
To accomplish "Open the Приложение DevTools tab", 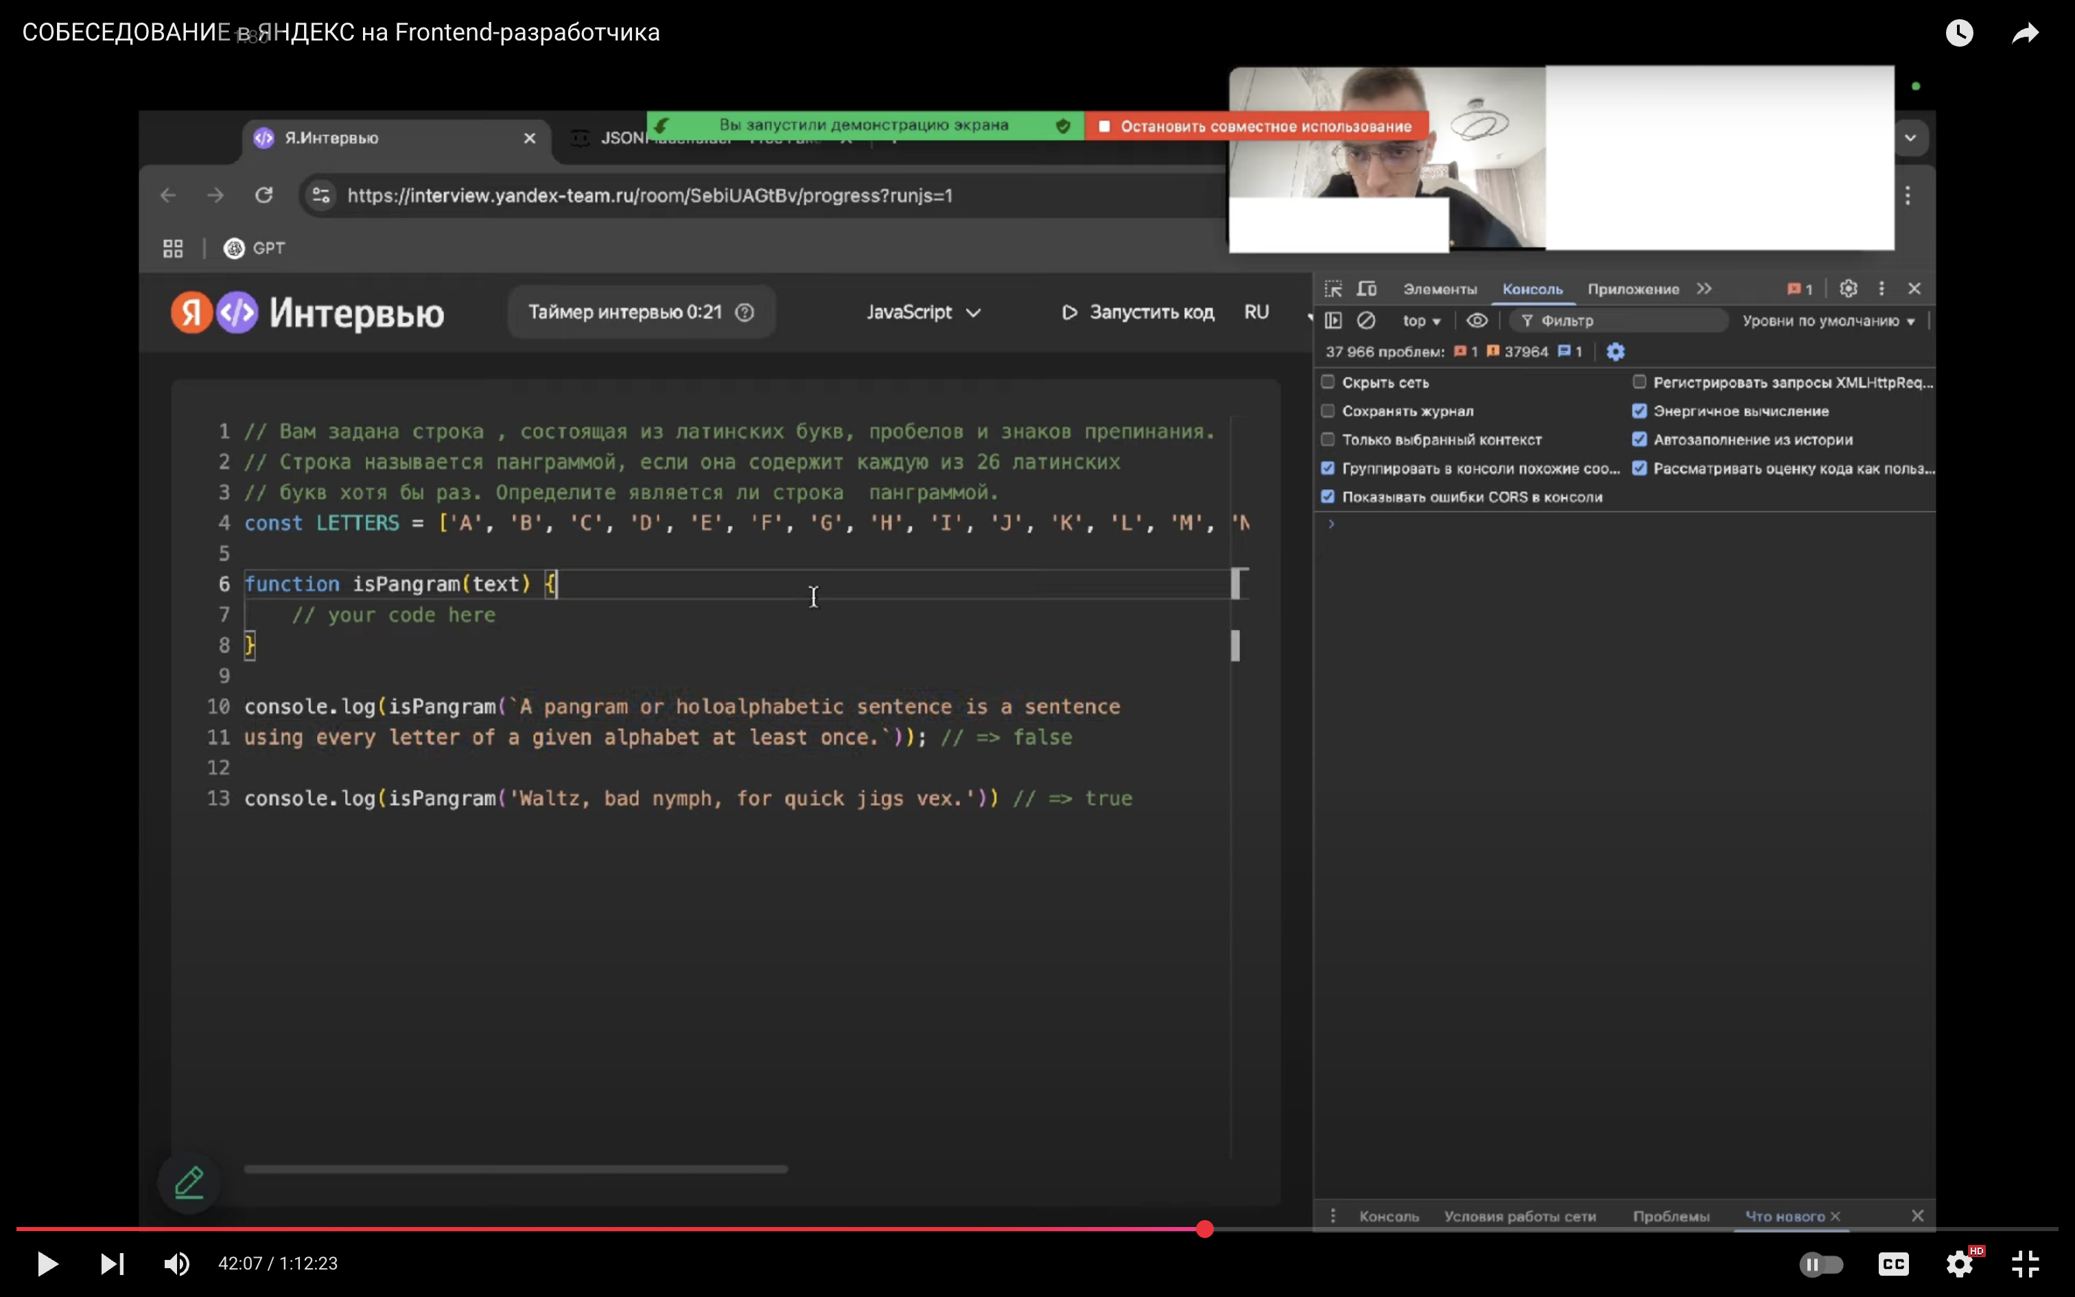I will click(x=1633, y=289).
